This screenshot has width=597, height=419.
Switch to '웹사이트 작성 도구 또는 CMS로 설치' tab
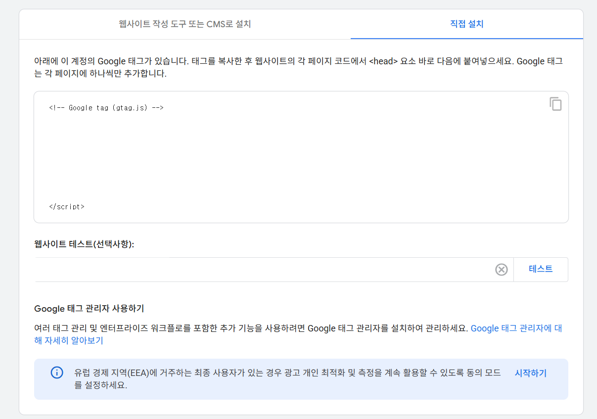pyautogui.click(x=185, y=24)
